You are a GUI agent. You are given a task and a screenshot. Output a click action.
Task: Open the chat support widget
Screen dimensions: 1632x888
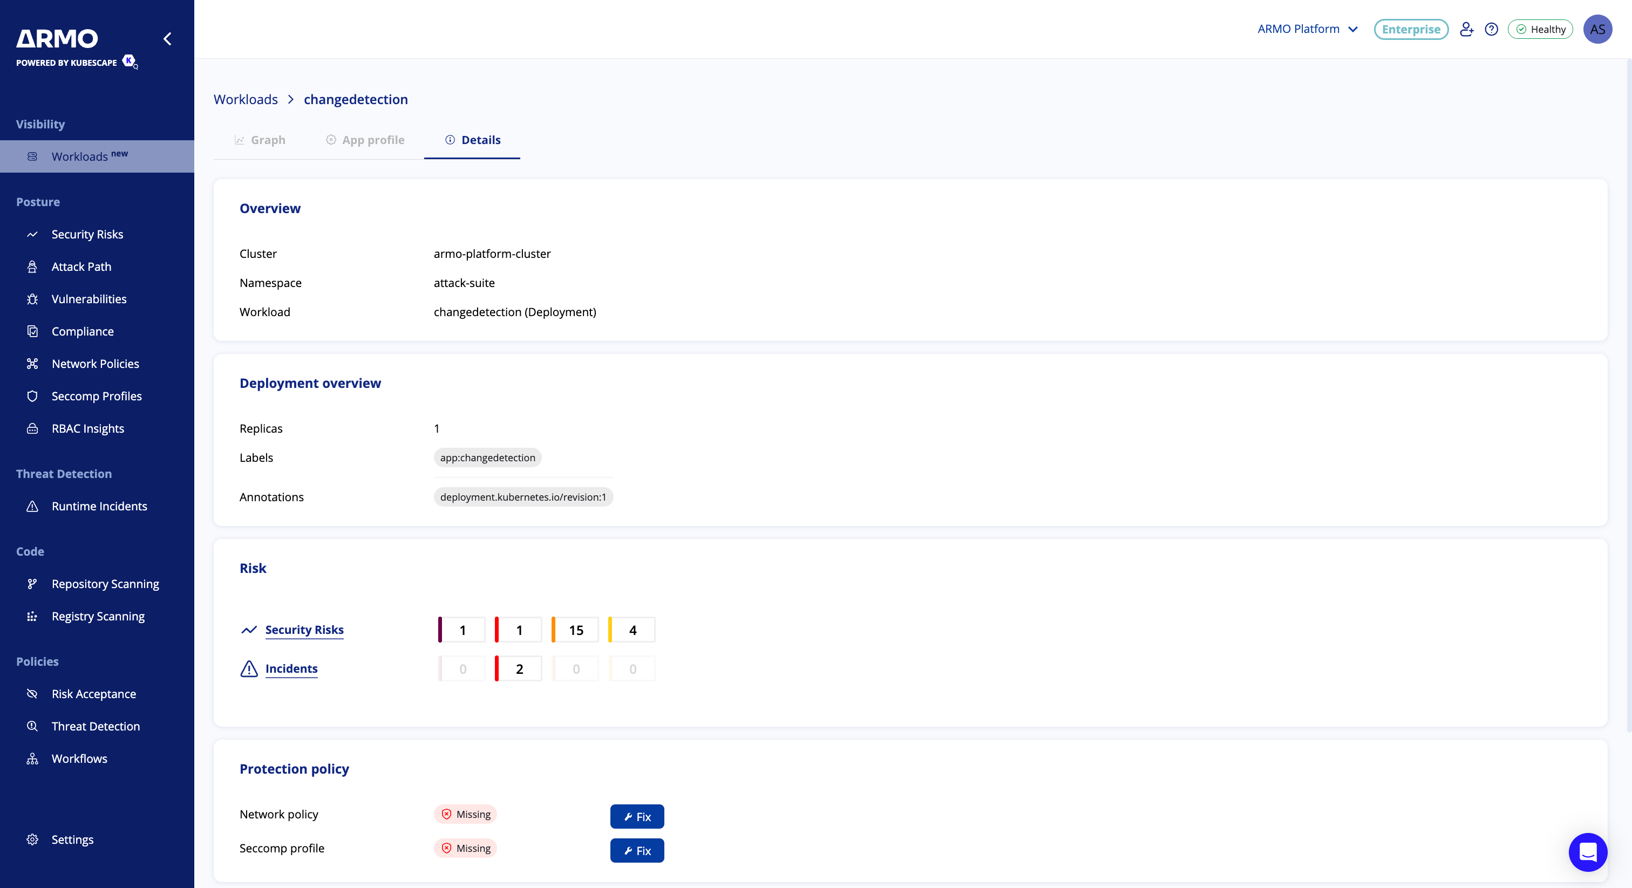click(1588, 852)
